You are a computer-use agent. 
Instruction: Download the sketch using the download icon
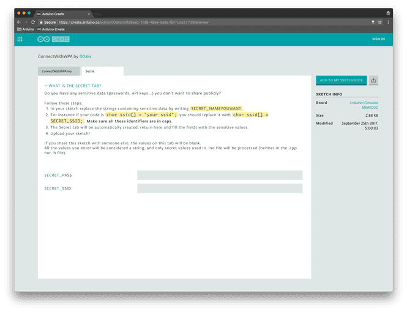point(374,80)
